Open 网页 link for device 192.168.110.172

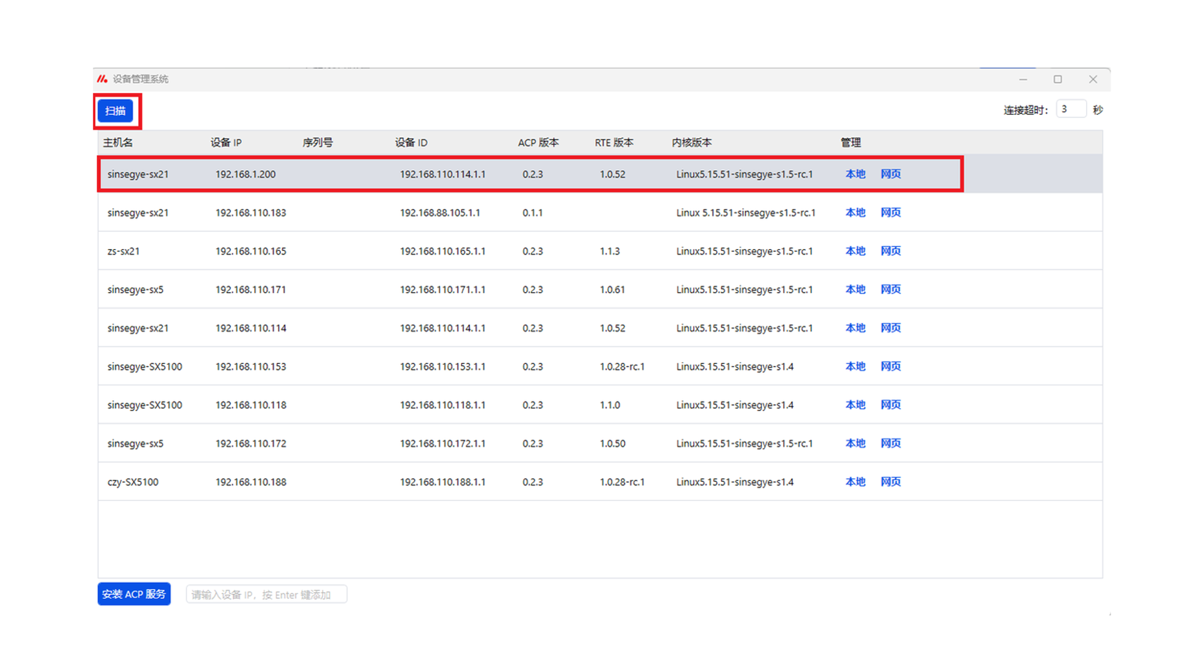(x=890, y=443)
